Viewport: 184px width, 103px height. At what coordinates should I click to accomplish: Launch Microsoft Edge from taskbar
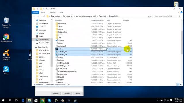click(x=23, y=100)
